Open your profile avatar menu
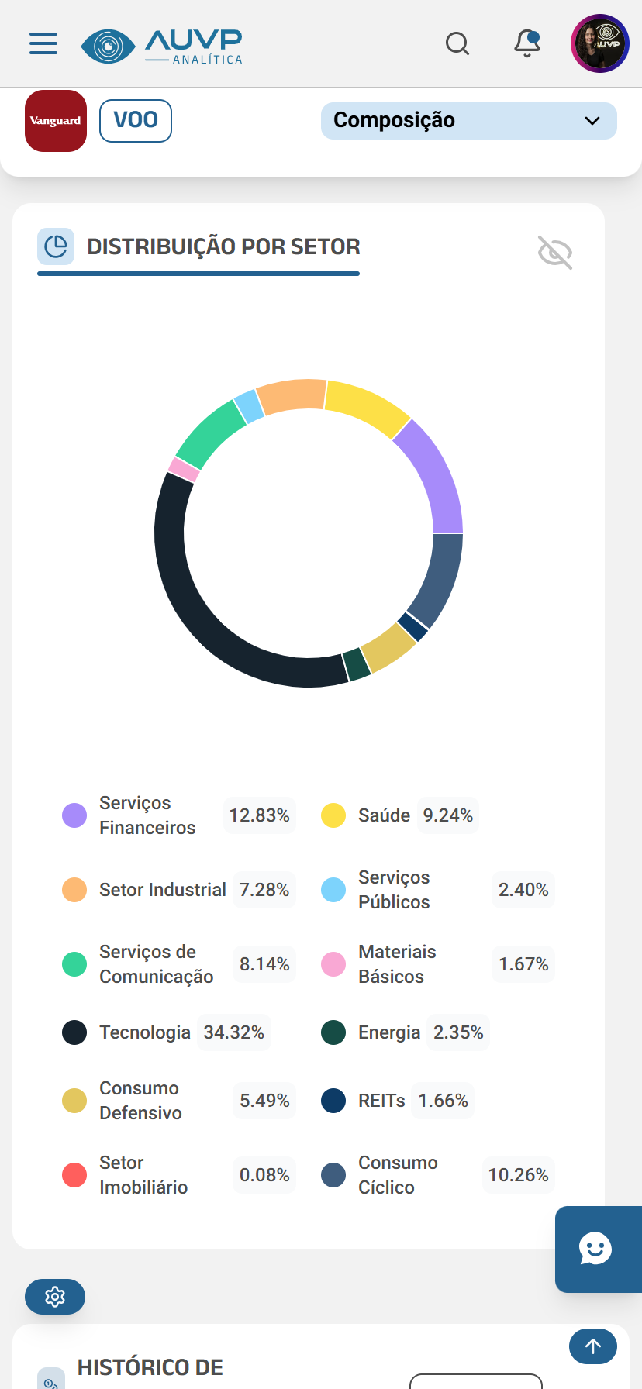Screen dimensions: 642x1389 599,43
